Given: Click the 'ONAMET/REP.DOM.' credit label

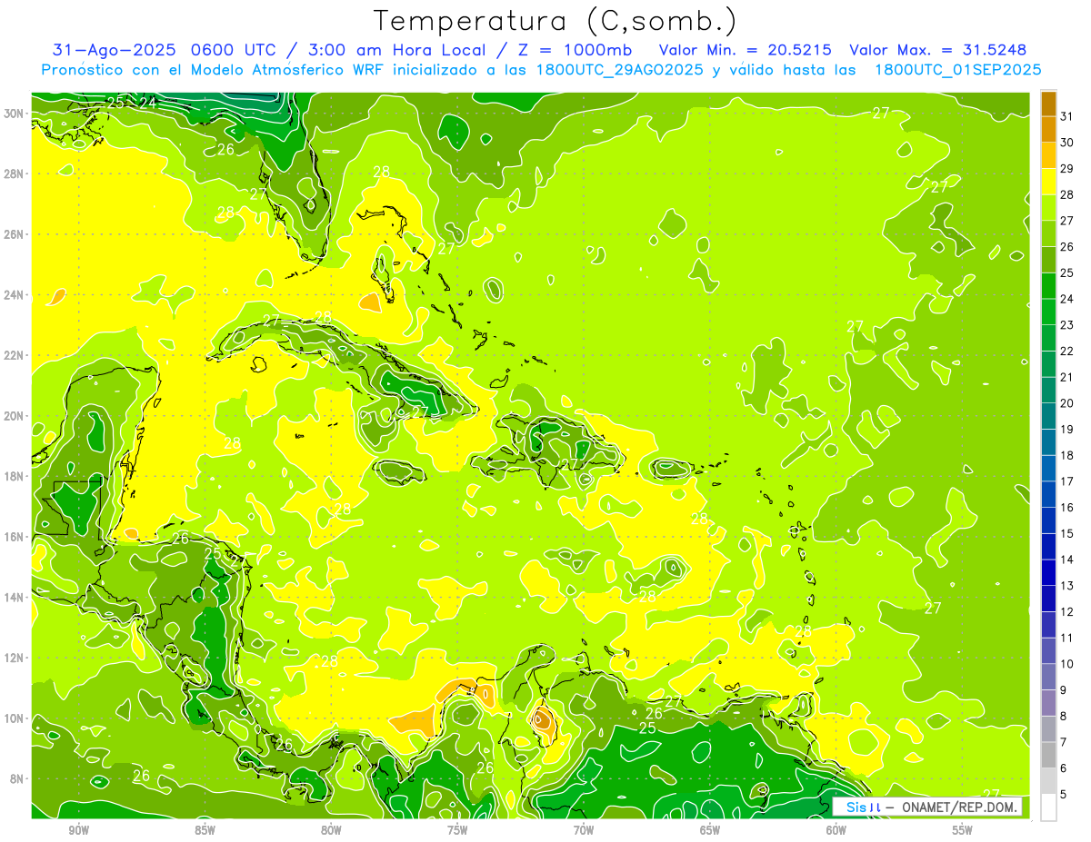Looking at the screenshot, I should (x=962, y=807).
